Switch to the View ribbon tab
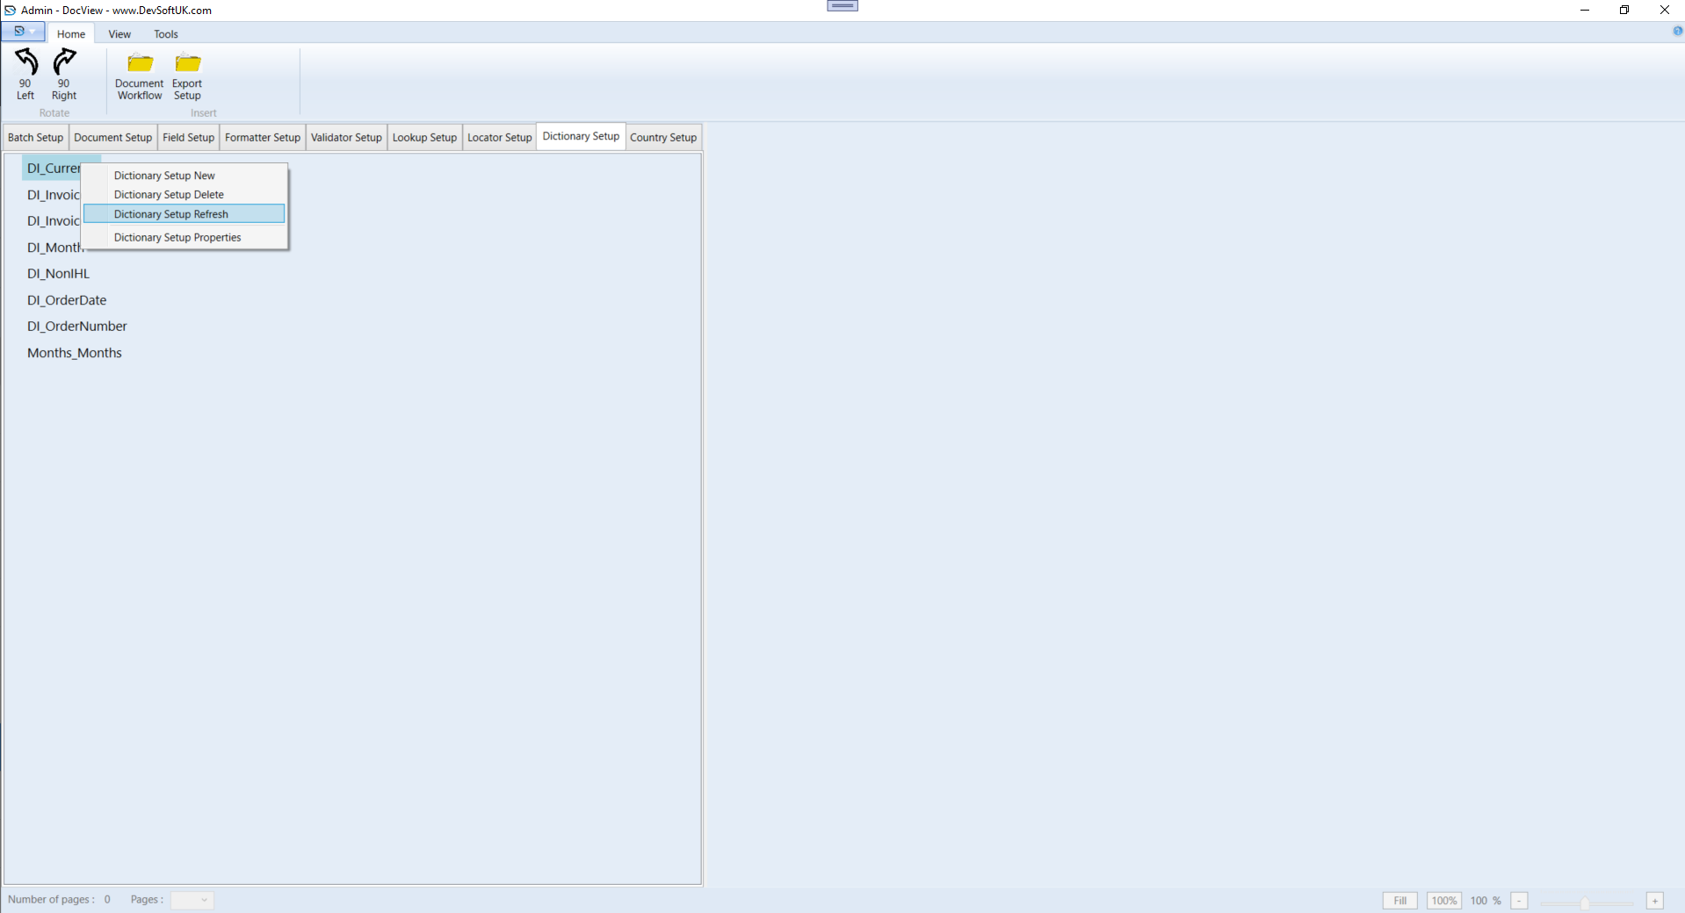Screen dimensions: 1685x913 pos(119,33)
